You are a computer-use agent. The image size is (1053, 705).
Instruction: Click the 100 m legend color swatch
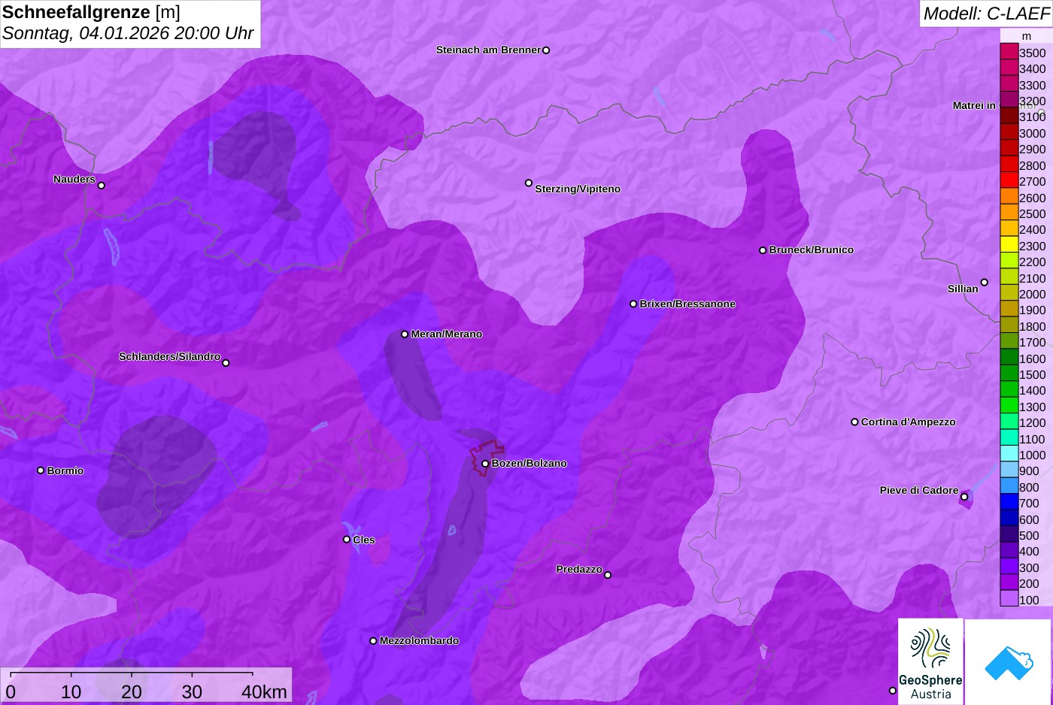[1009, 599]
